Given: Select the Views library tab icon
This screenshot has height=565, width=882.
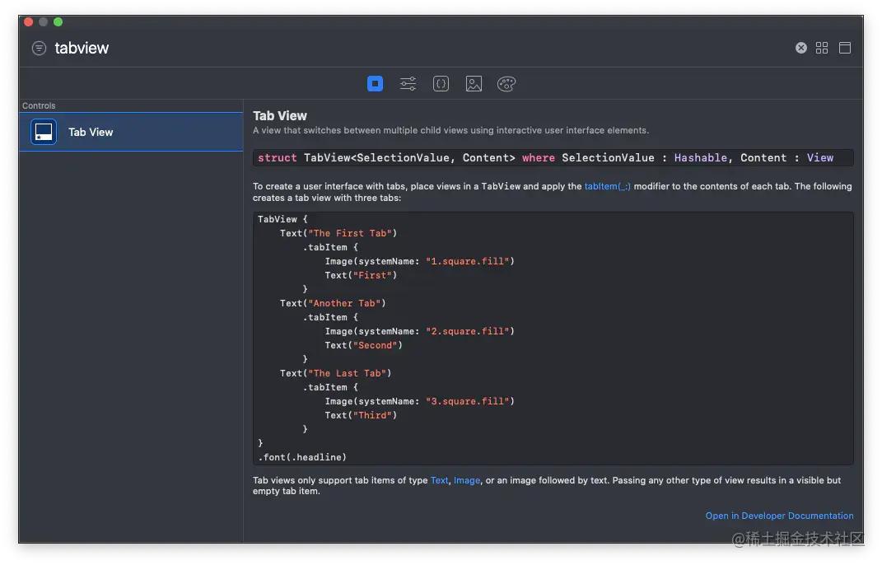Looking at the screenshot, I should point(376,84).
